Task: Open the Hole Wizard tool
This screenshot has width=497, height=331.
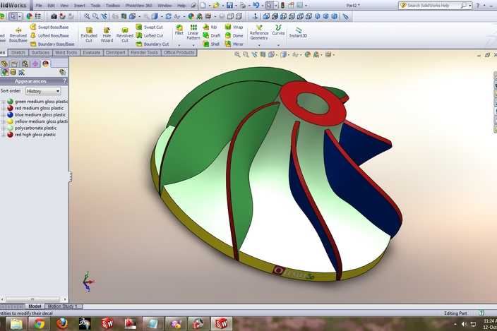Action: click(x=107, y=35)
